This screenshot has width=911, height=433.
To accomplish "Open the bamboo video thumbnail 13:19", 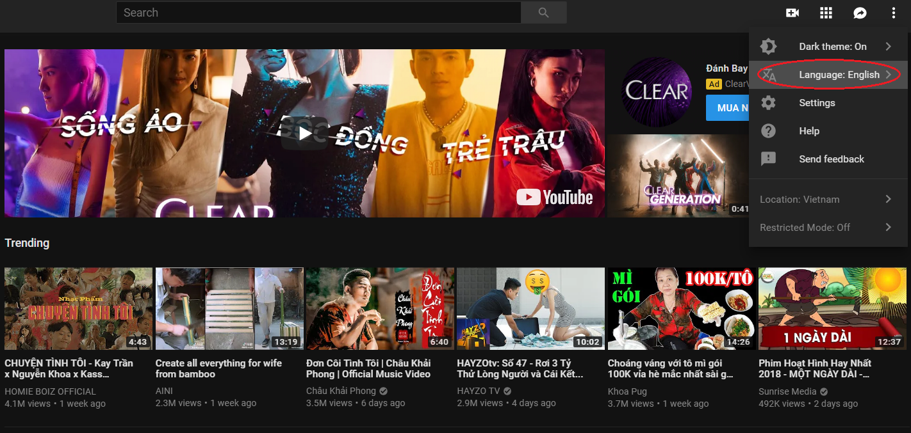I will coord(229,309).
